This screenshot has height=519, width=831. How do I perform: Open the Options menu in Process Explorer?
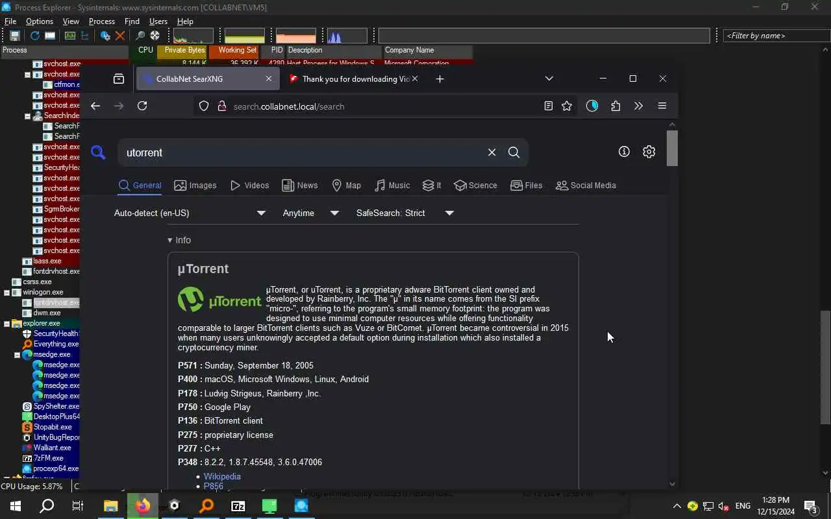coord(40,21)
